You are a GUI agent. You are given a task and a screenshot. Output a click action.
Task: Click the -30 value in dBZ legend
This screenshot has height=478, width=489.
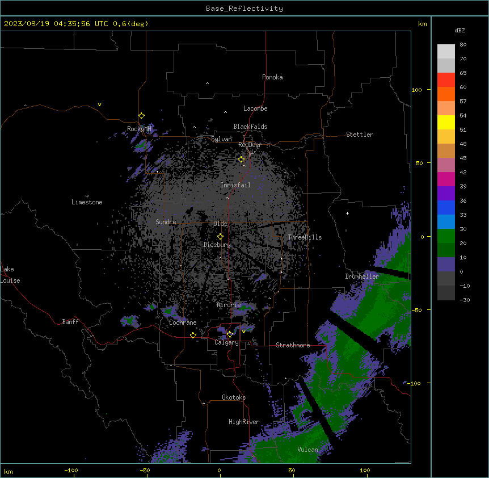tap(465, 300)
